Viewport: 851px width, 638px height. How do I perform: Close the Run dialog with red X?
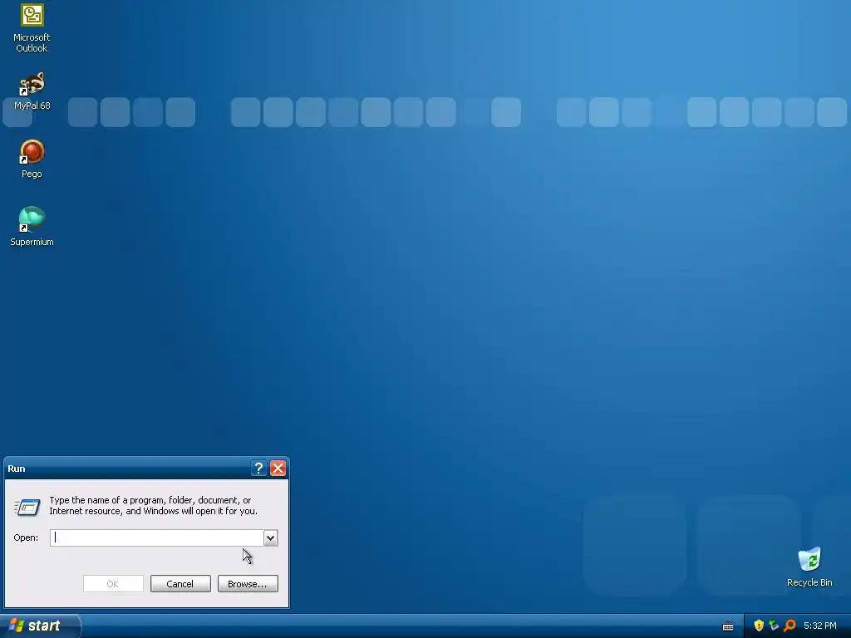[x=278, y=469]
